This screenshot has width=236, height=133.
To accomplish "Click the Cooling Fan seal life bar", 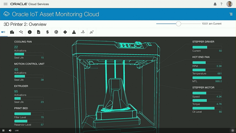I will 29,54.
